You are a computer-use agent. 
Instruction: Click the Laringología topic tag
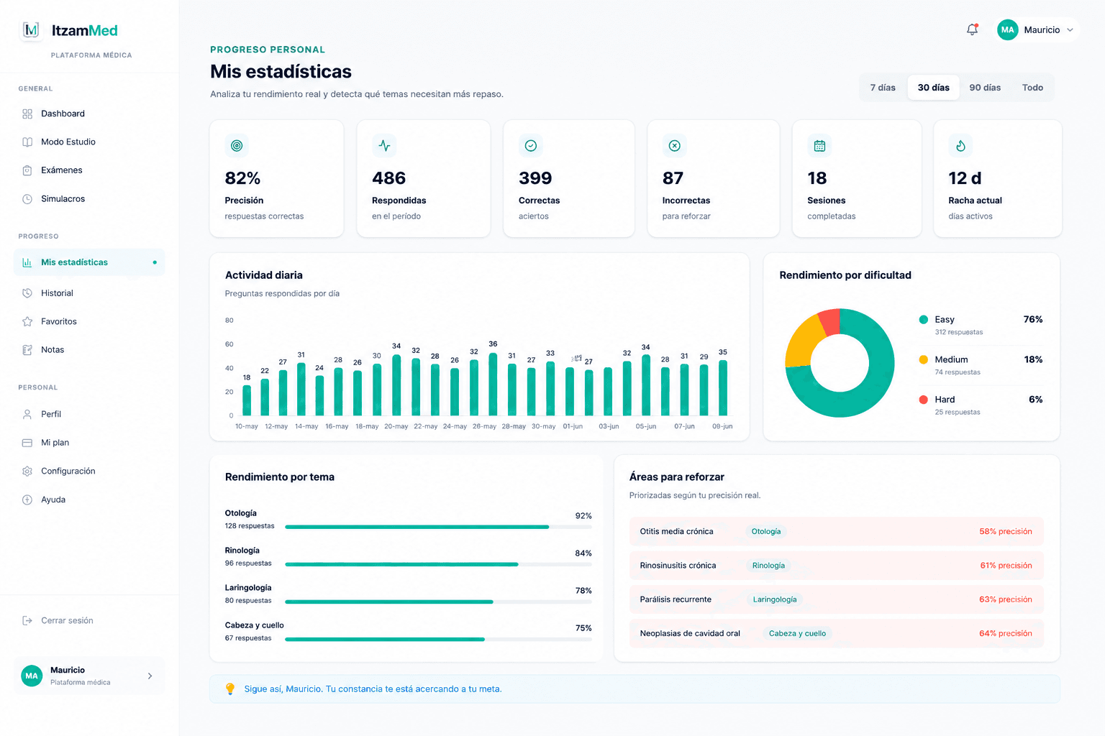click(x=775, y=599)
